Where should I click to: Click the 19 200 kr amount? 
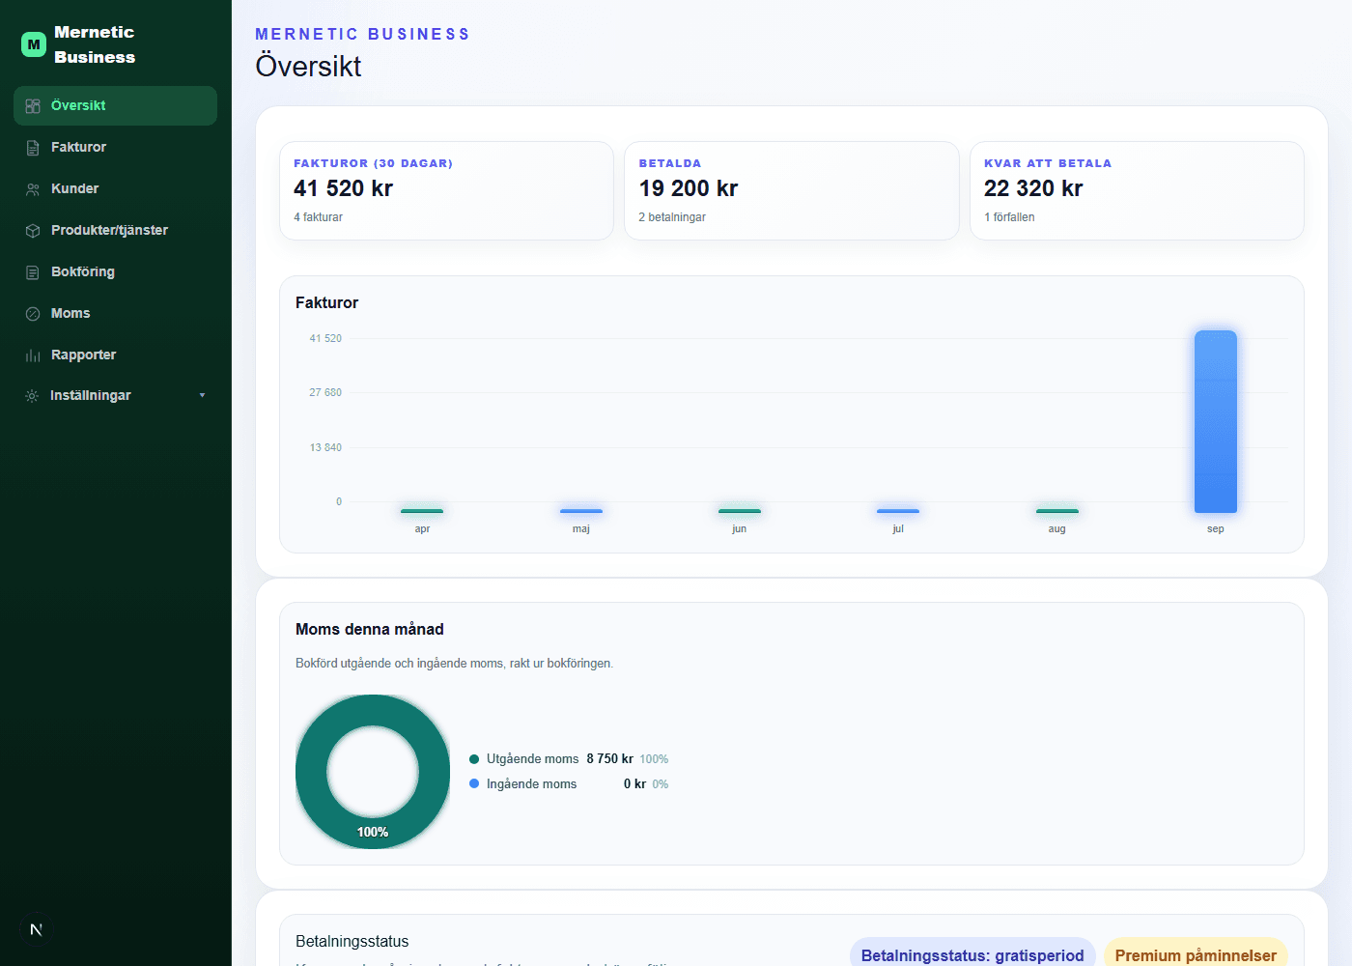(x=689, y=188)
